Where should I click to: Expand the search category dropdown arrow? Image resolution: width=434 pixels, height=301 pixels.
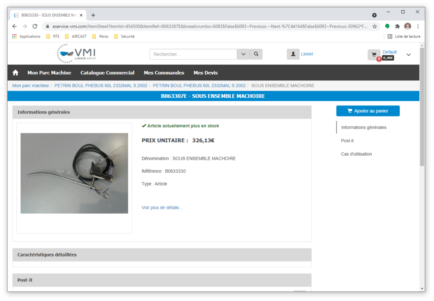pyautogui.click(x=243, y=54)
